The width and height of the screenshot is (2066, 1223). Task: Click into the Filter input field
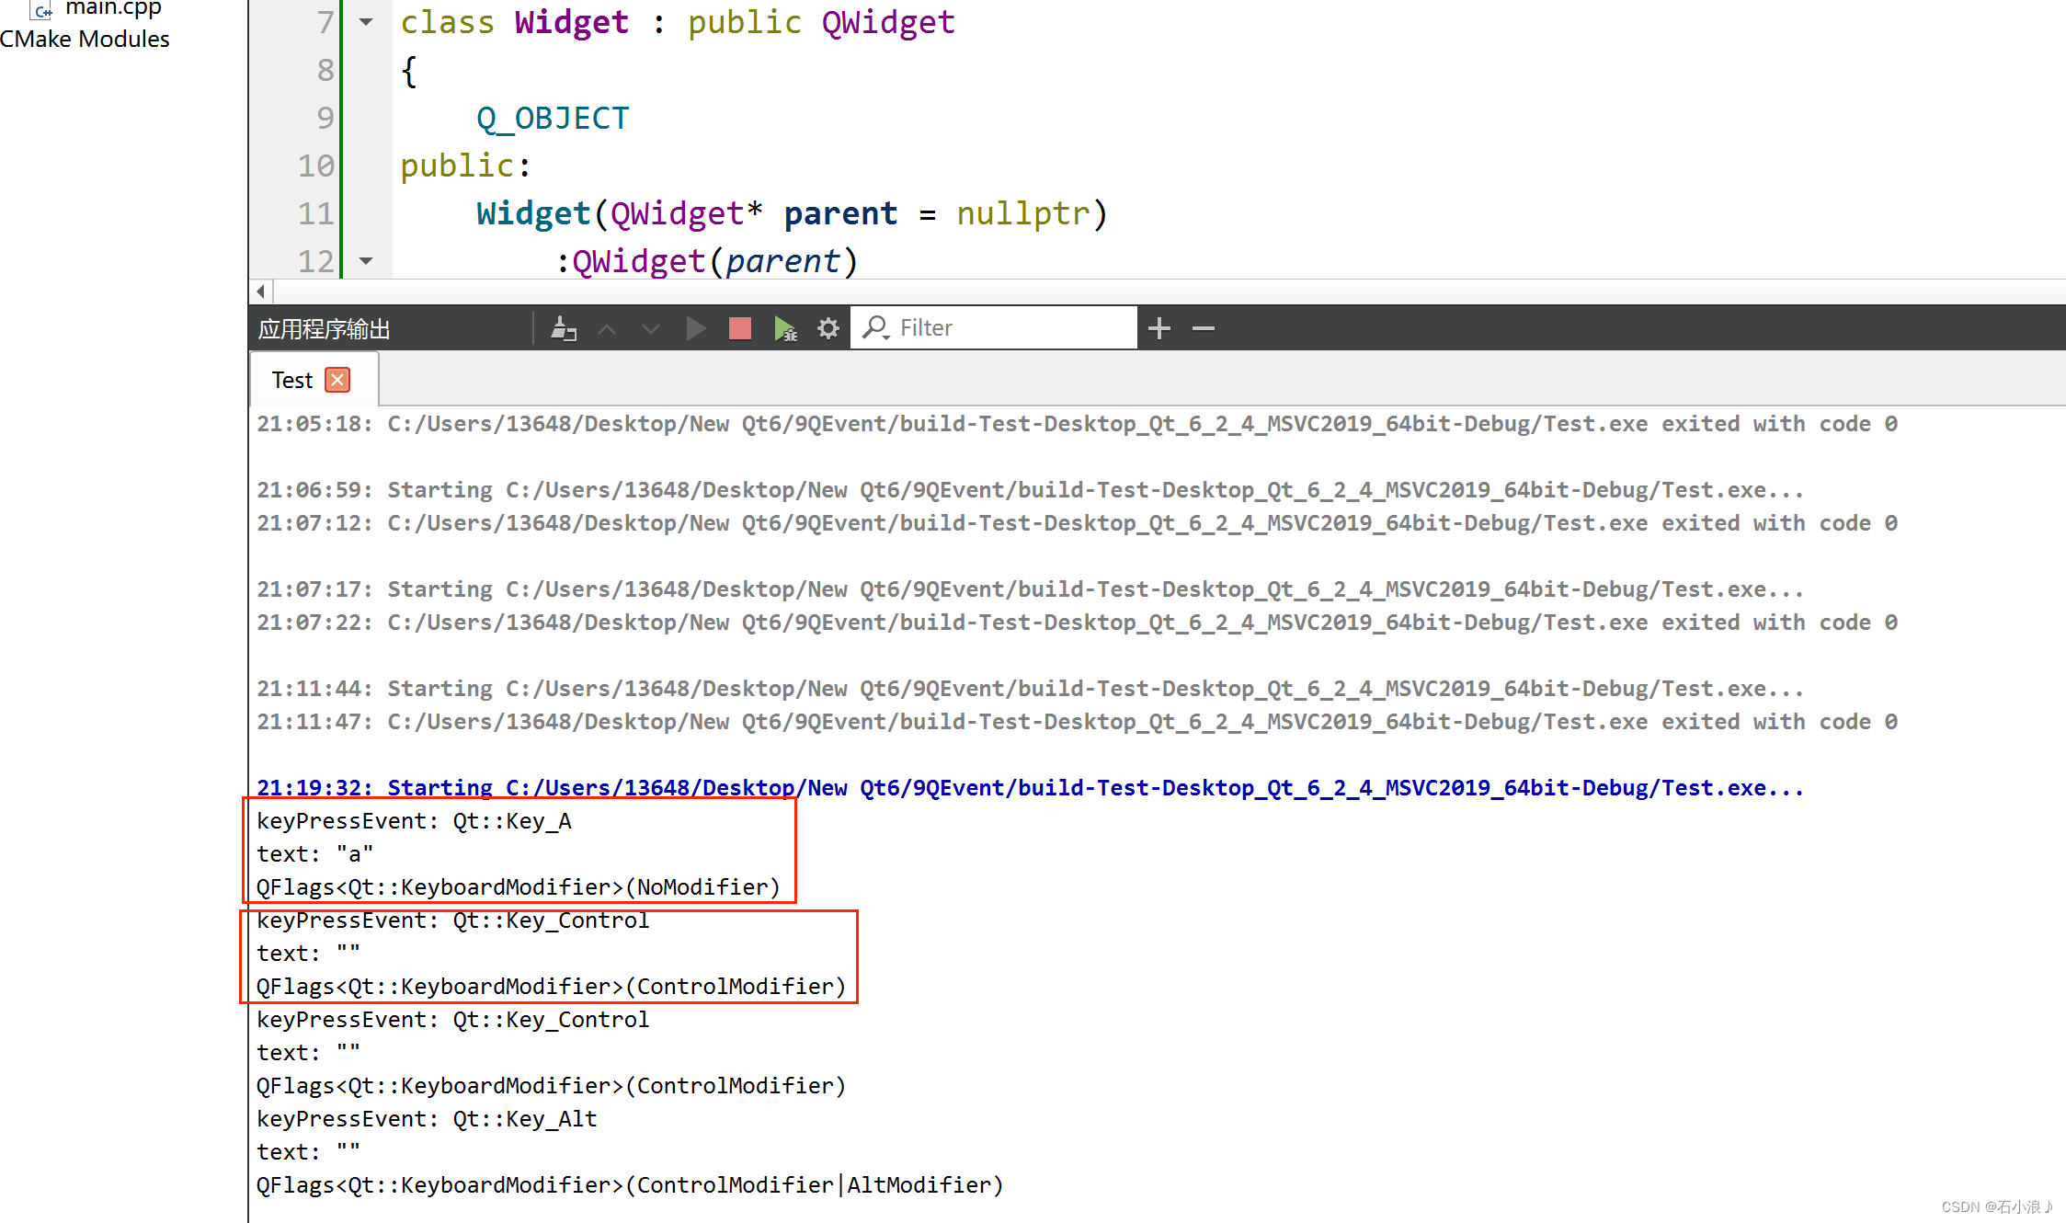coord(1011,328)
